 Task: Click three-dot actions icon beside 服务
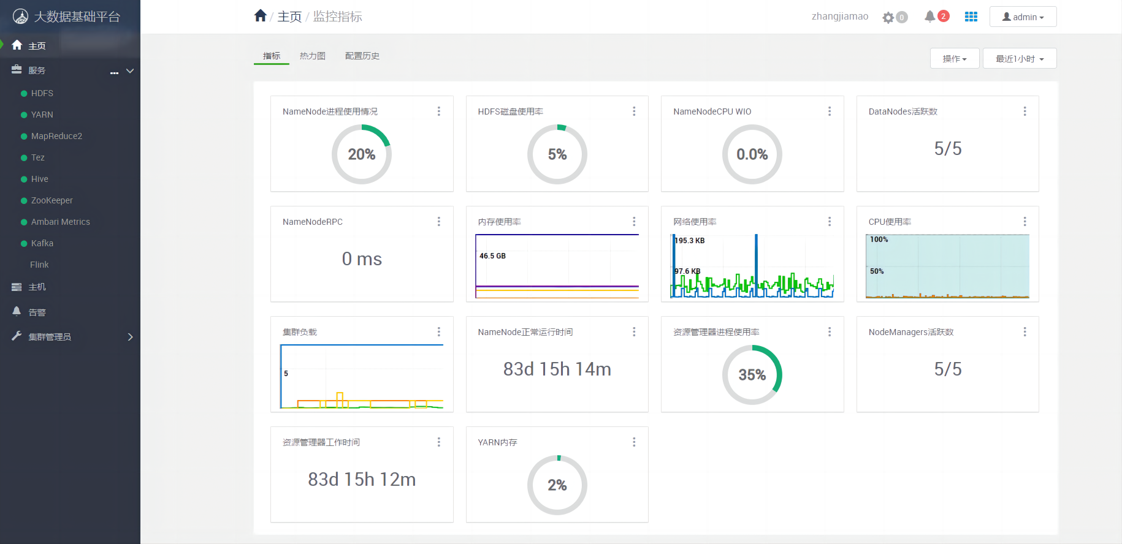click(114, 71)
